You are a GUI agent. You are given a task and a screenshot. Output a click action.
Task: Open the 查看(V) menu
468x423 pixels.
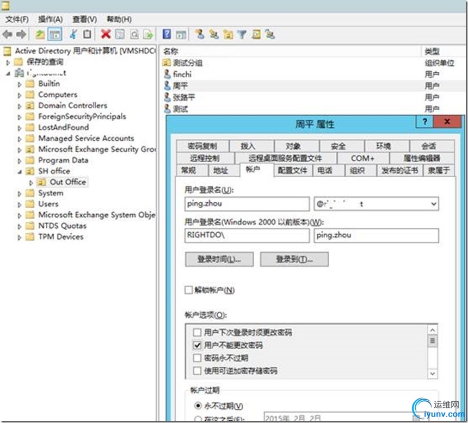(85, 20)
